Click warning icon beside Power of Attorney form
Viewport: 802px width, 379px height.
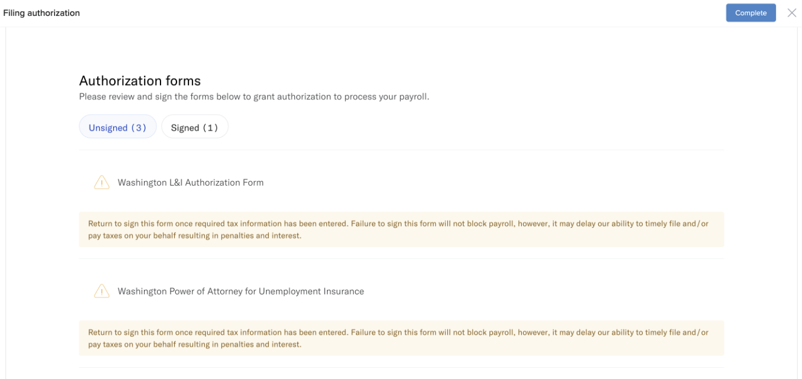(102, 291)
